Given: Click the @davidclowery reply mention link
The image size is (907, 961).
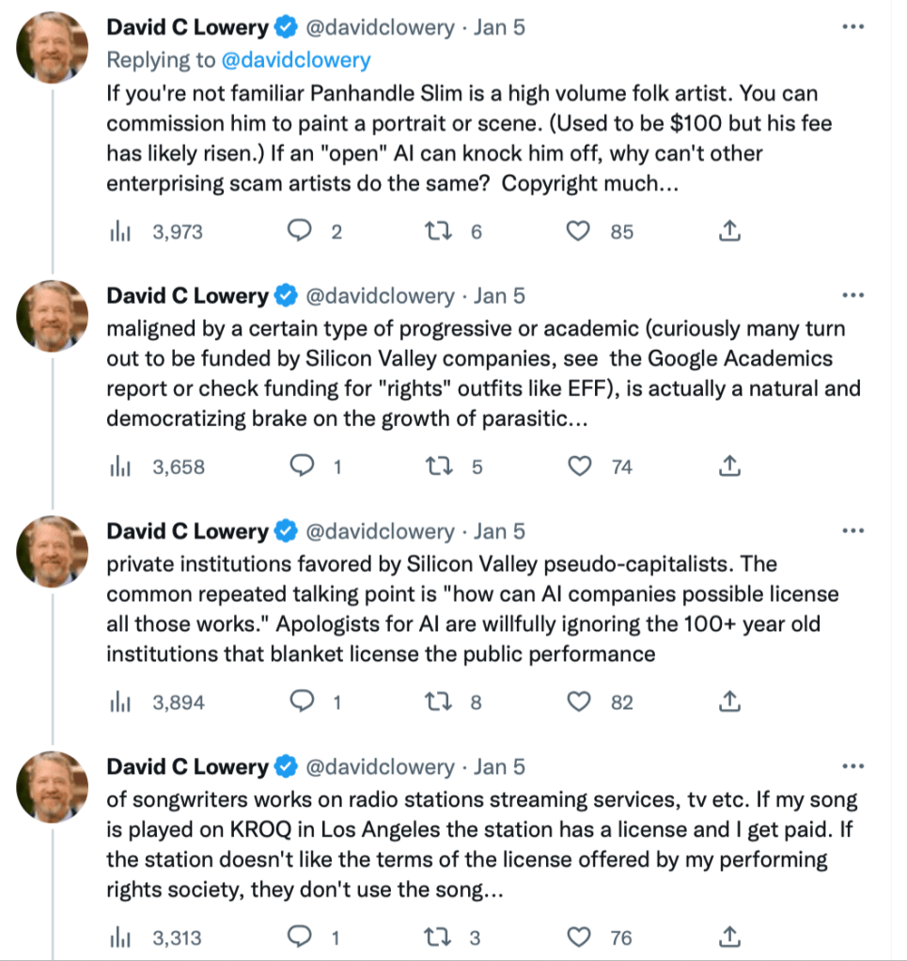Looking at the screenshot, I should pyautogui.click(x=295, y=60).
